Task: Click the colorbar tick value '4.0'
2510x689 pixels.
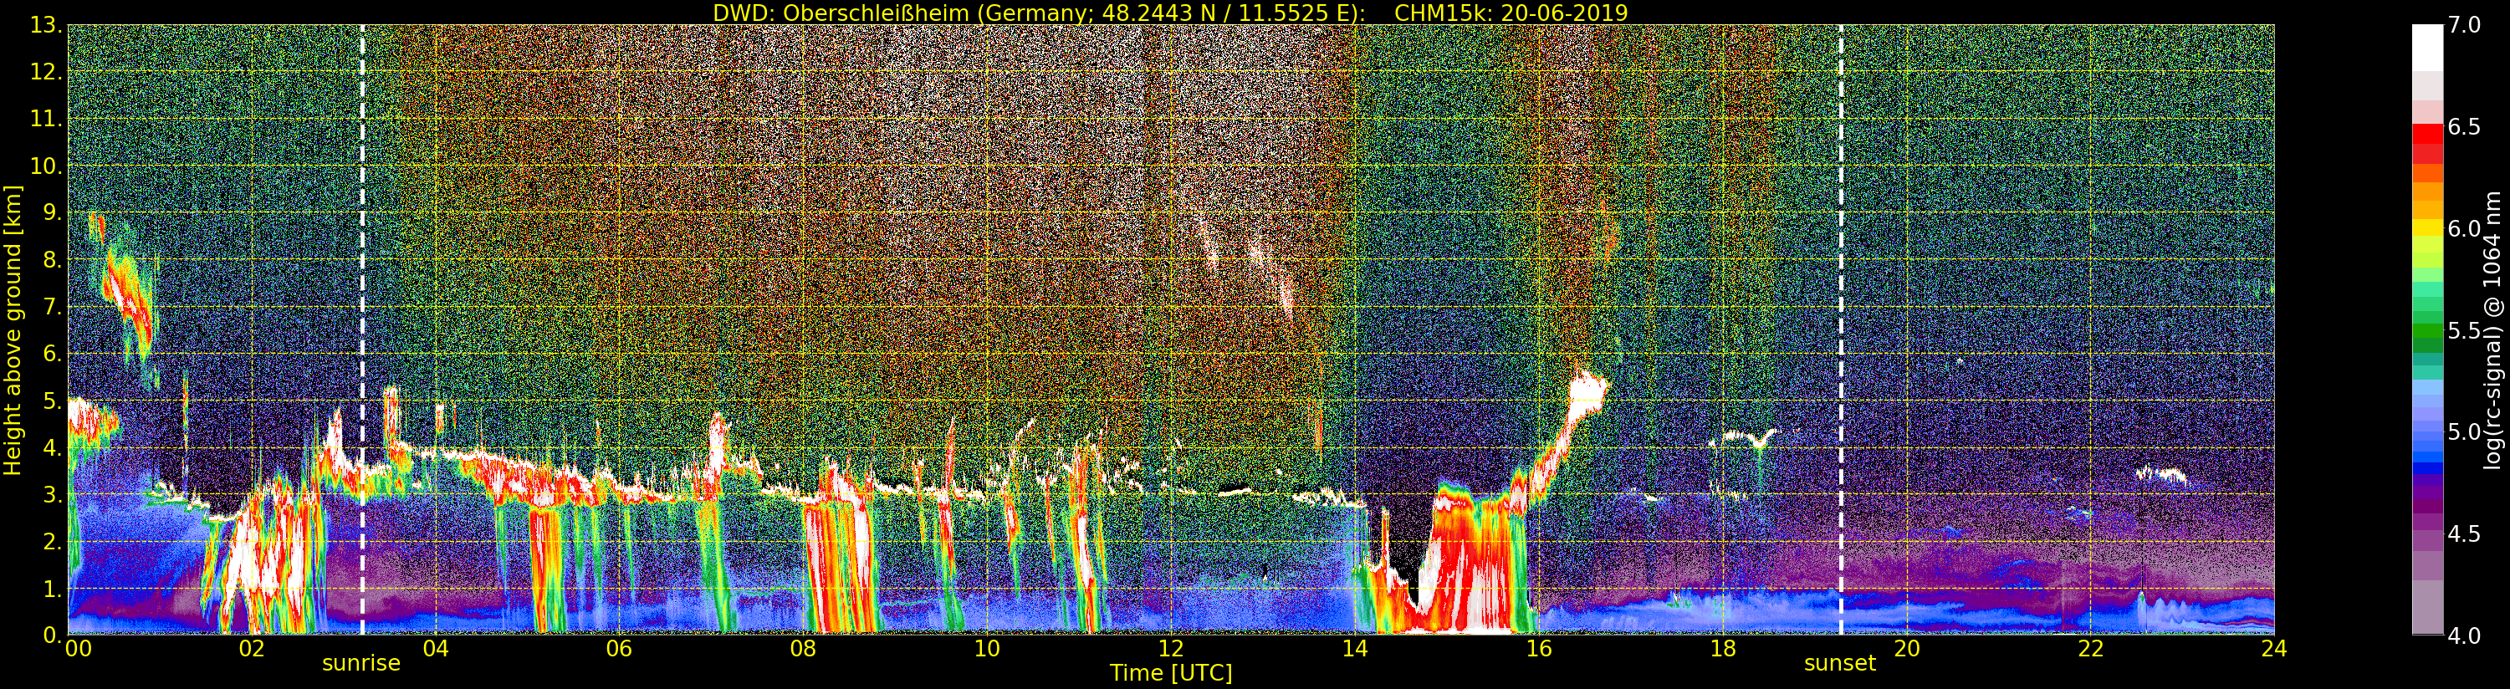Action: click(x=2464, y=635)
